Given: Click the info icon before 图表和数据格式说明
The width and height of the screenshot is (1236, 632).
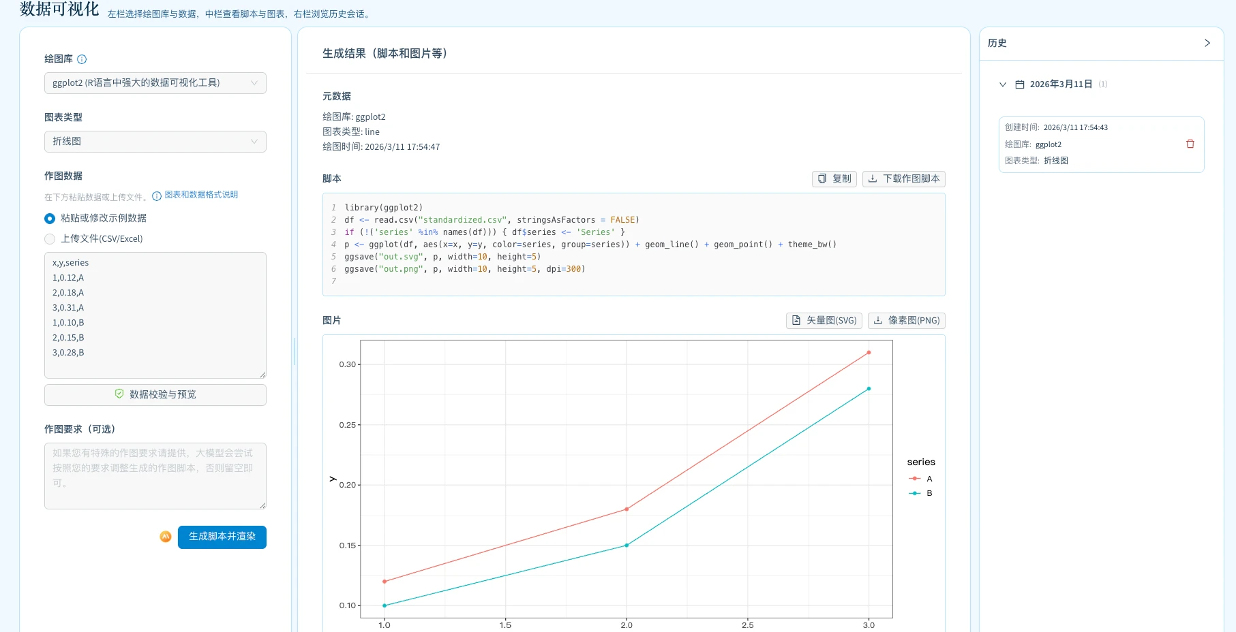Looking at the screenshot, I should [x=157, y=196].
